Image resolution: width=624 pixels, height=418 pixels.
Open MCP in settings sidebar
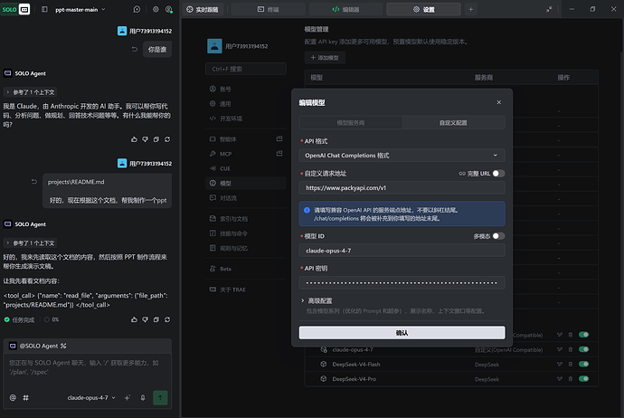pos(246,154)
